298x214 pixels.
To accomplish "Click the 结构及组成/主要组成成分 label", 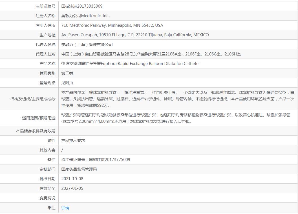I will 33,99.
